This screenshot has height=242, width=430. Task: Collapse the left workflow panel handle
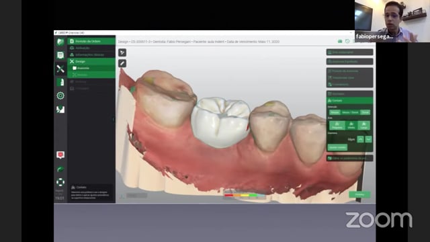[x=114, y=120]
